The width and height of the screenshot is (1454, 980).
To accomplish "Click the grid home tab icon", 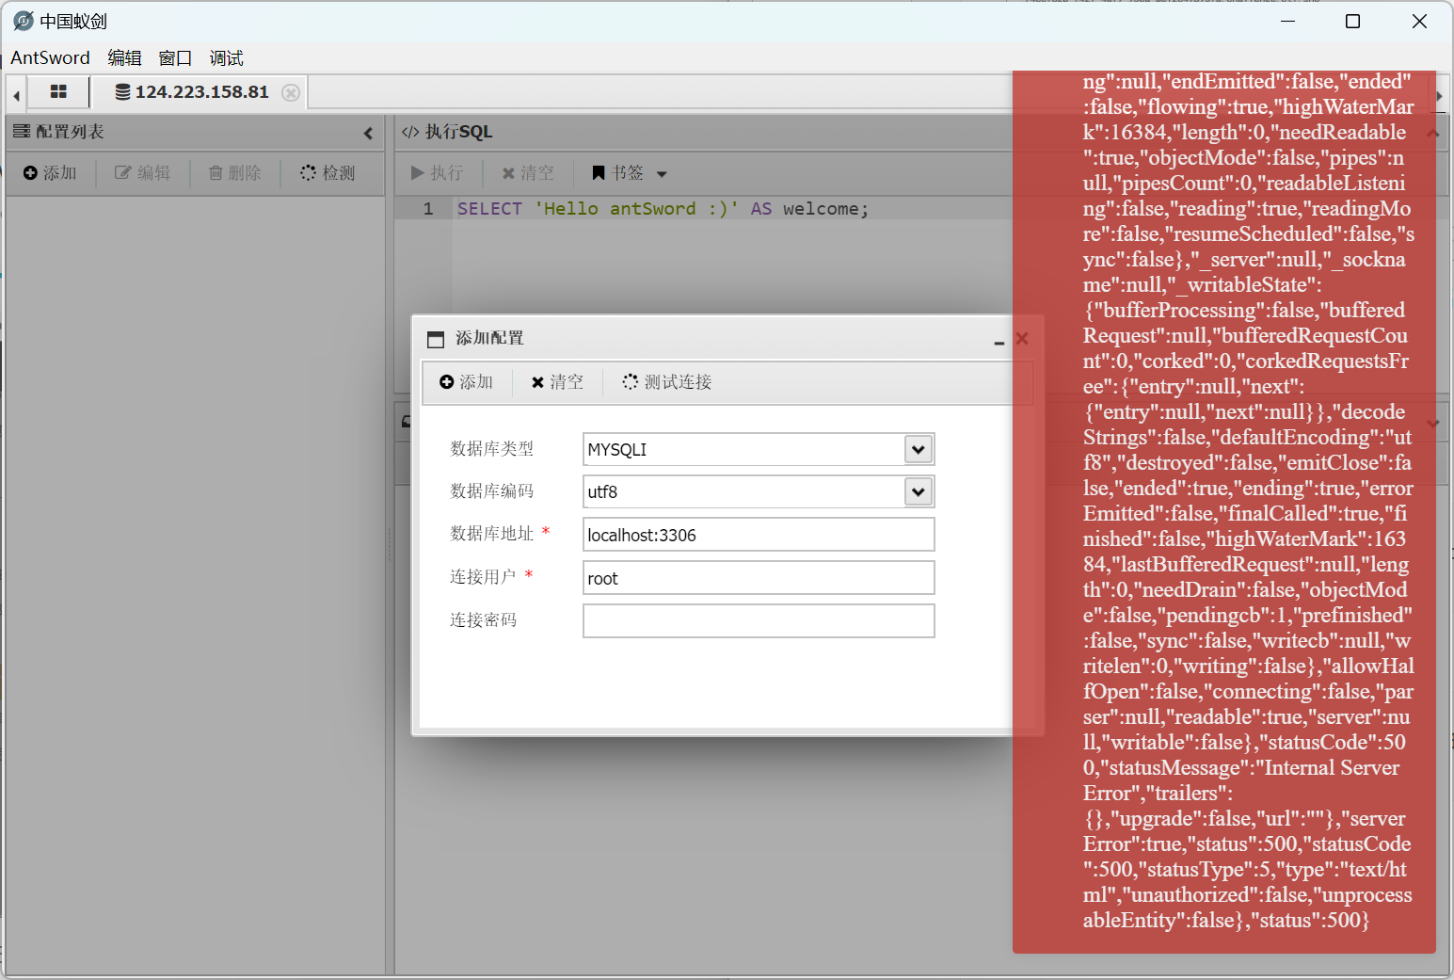I will click(x=58, y=92).
